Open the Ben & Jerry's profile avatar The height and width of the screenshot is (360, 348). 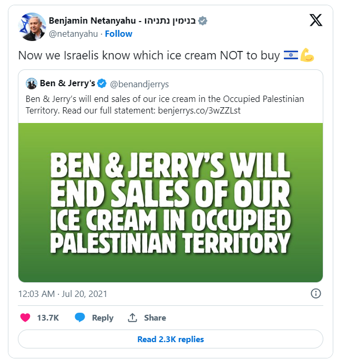(31, 84)
